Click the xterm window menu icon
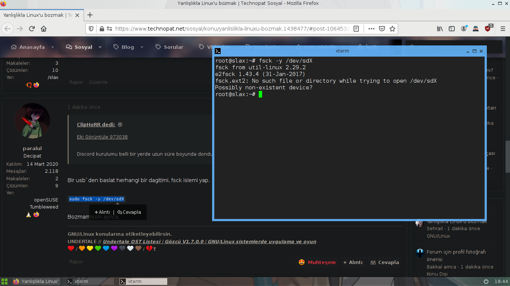This screenshot has height=286, width=510. [x=218, y=51]
